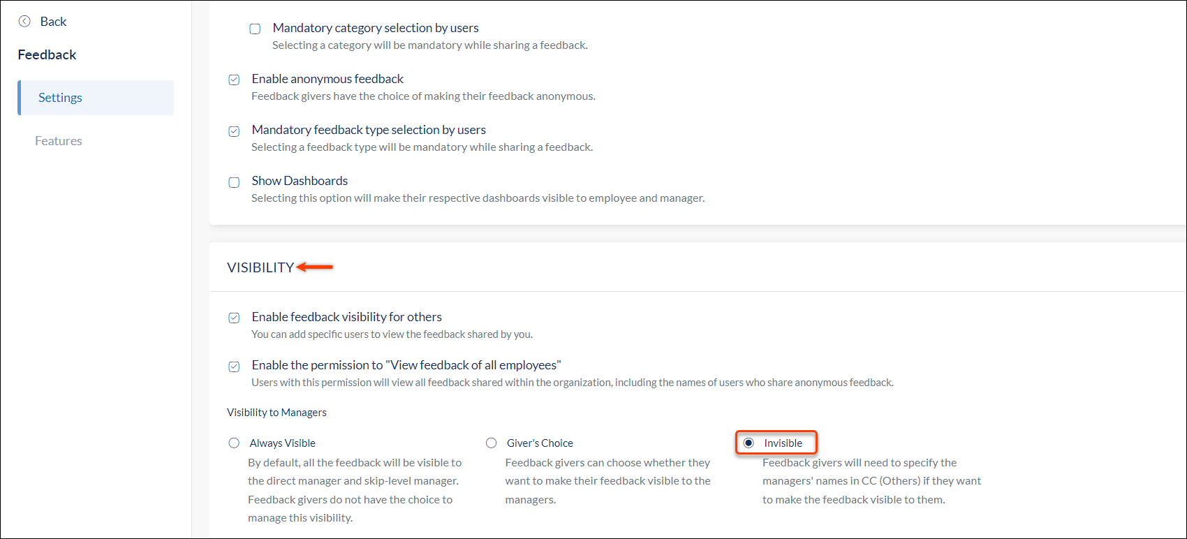Click 'Mandatory feedback type selection by users' label
The width and height of the screenshot is (1187, 539).
point(369,130)
